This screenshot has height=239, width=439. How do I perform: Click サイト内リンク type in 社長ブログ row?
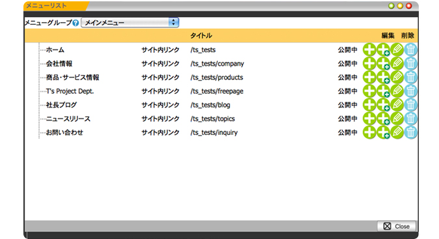click(161, 105)
